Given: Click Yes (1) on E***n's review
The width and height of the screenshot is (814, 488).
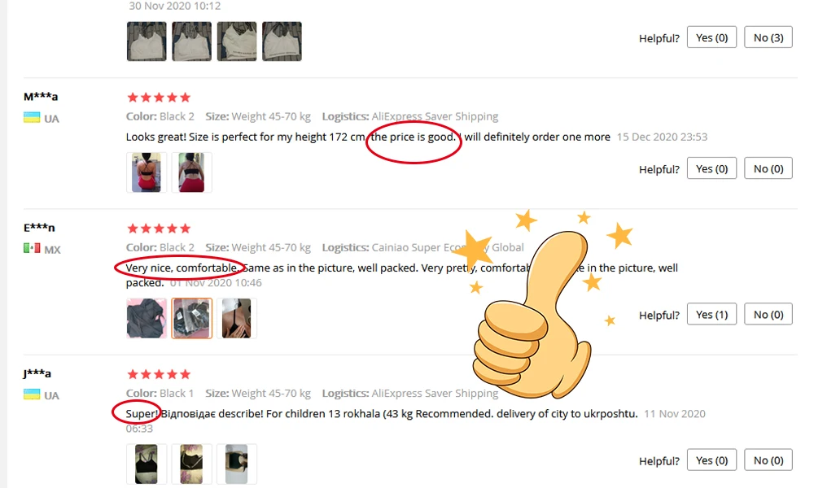Looking at the screenshot, I should (711, 314).
